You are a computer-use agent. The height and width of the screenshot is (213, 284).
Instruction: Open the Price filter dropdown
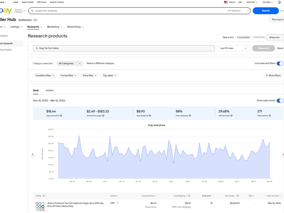(89, 75)
